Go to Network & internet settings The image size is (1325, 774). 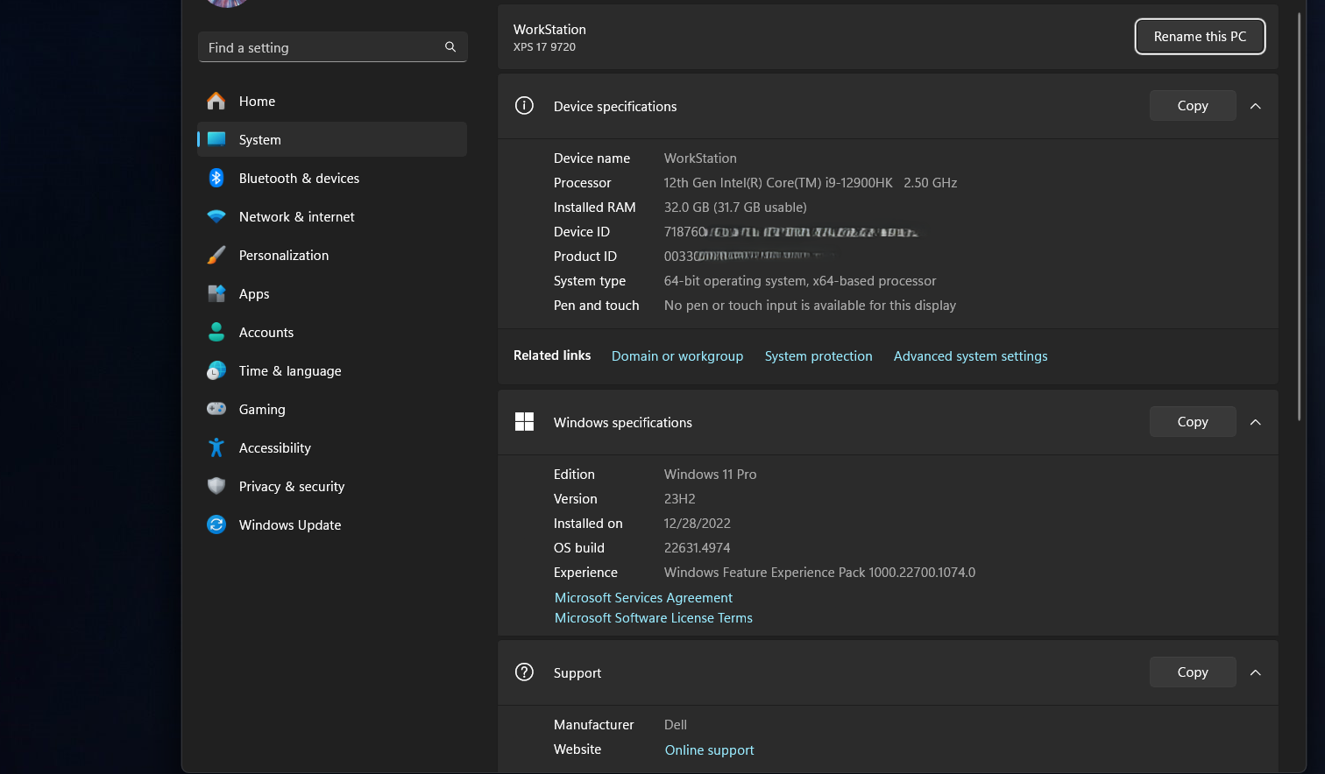click(332, 216)
